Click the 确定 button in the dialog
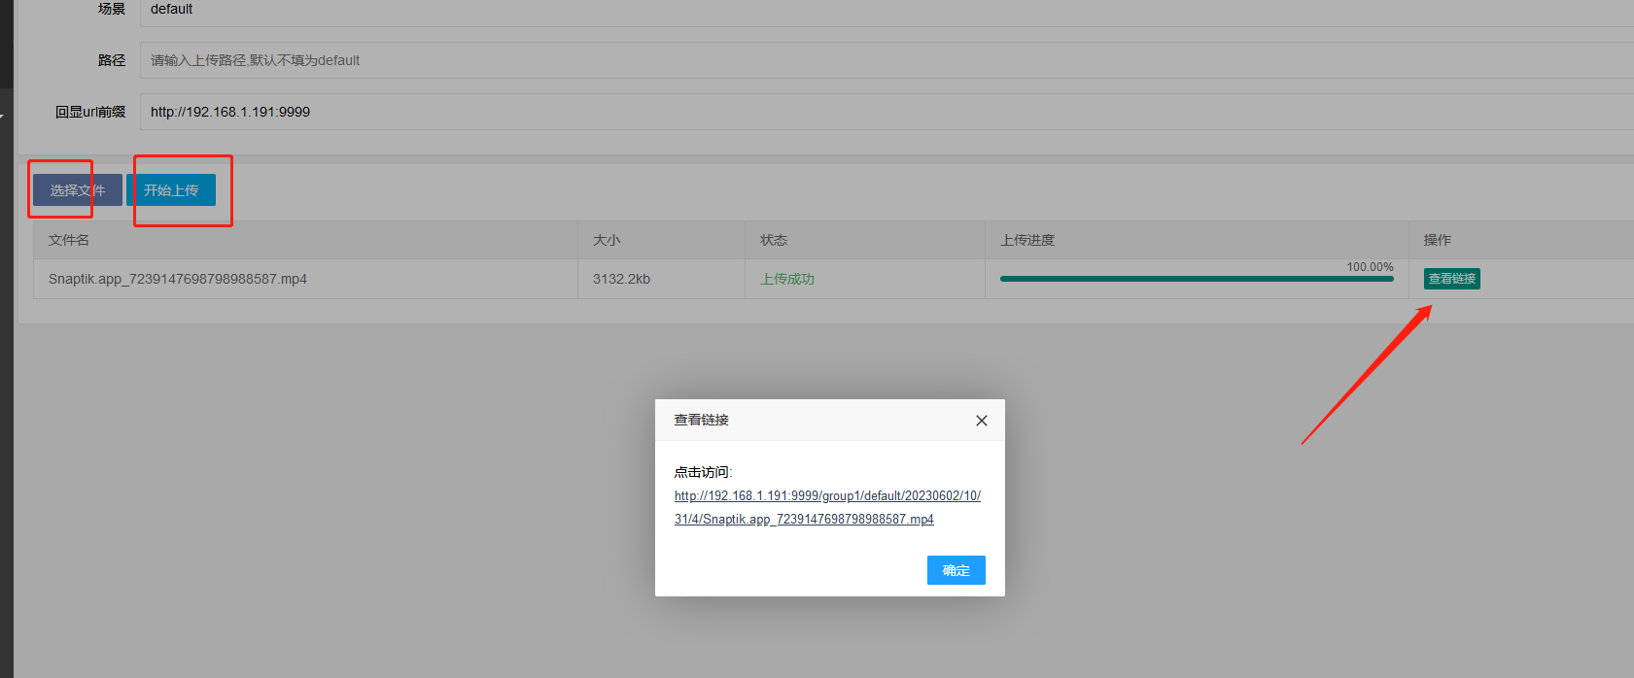Screen dimensions: 1634x678 956,570
